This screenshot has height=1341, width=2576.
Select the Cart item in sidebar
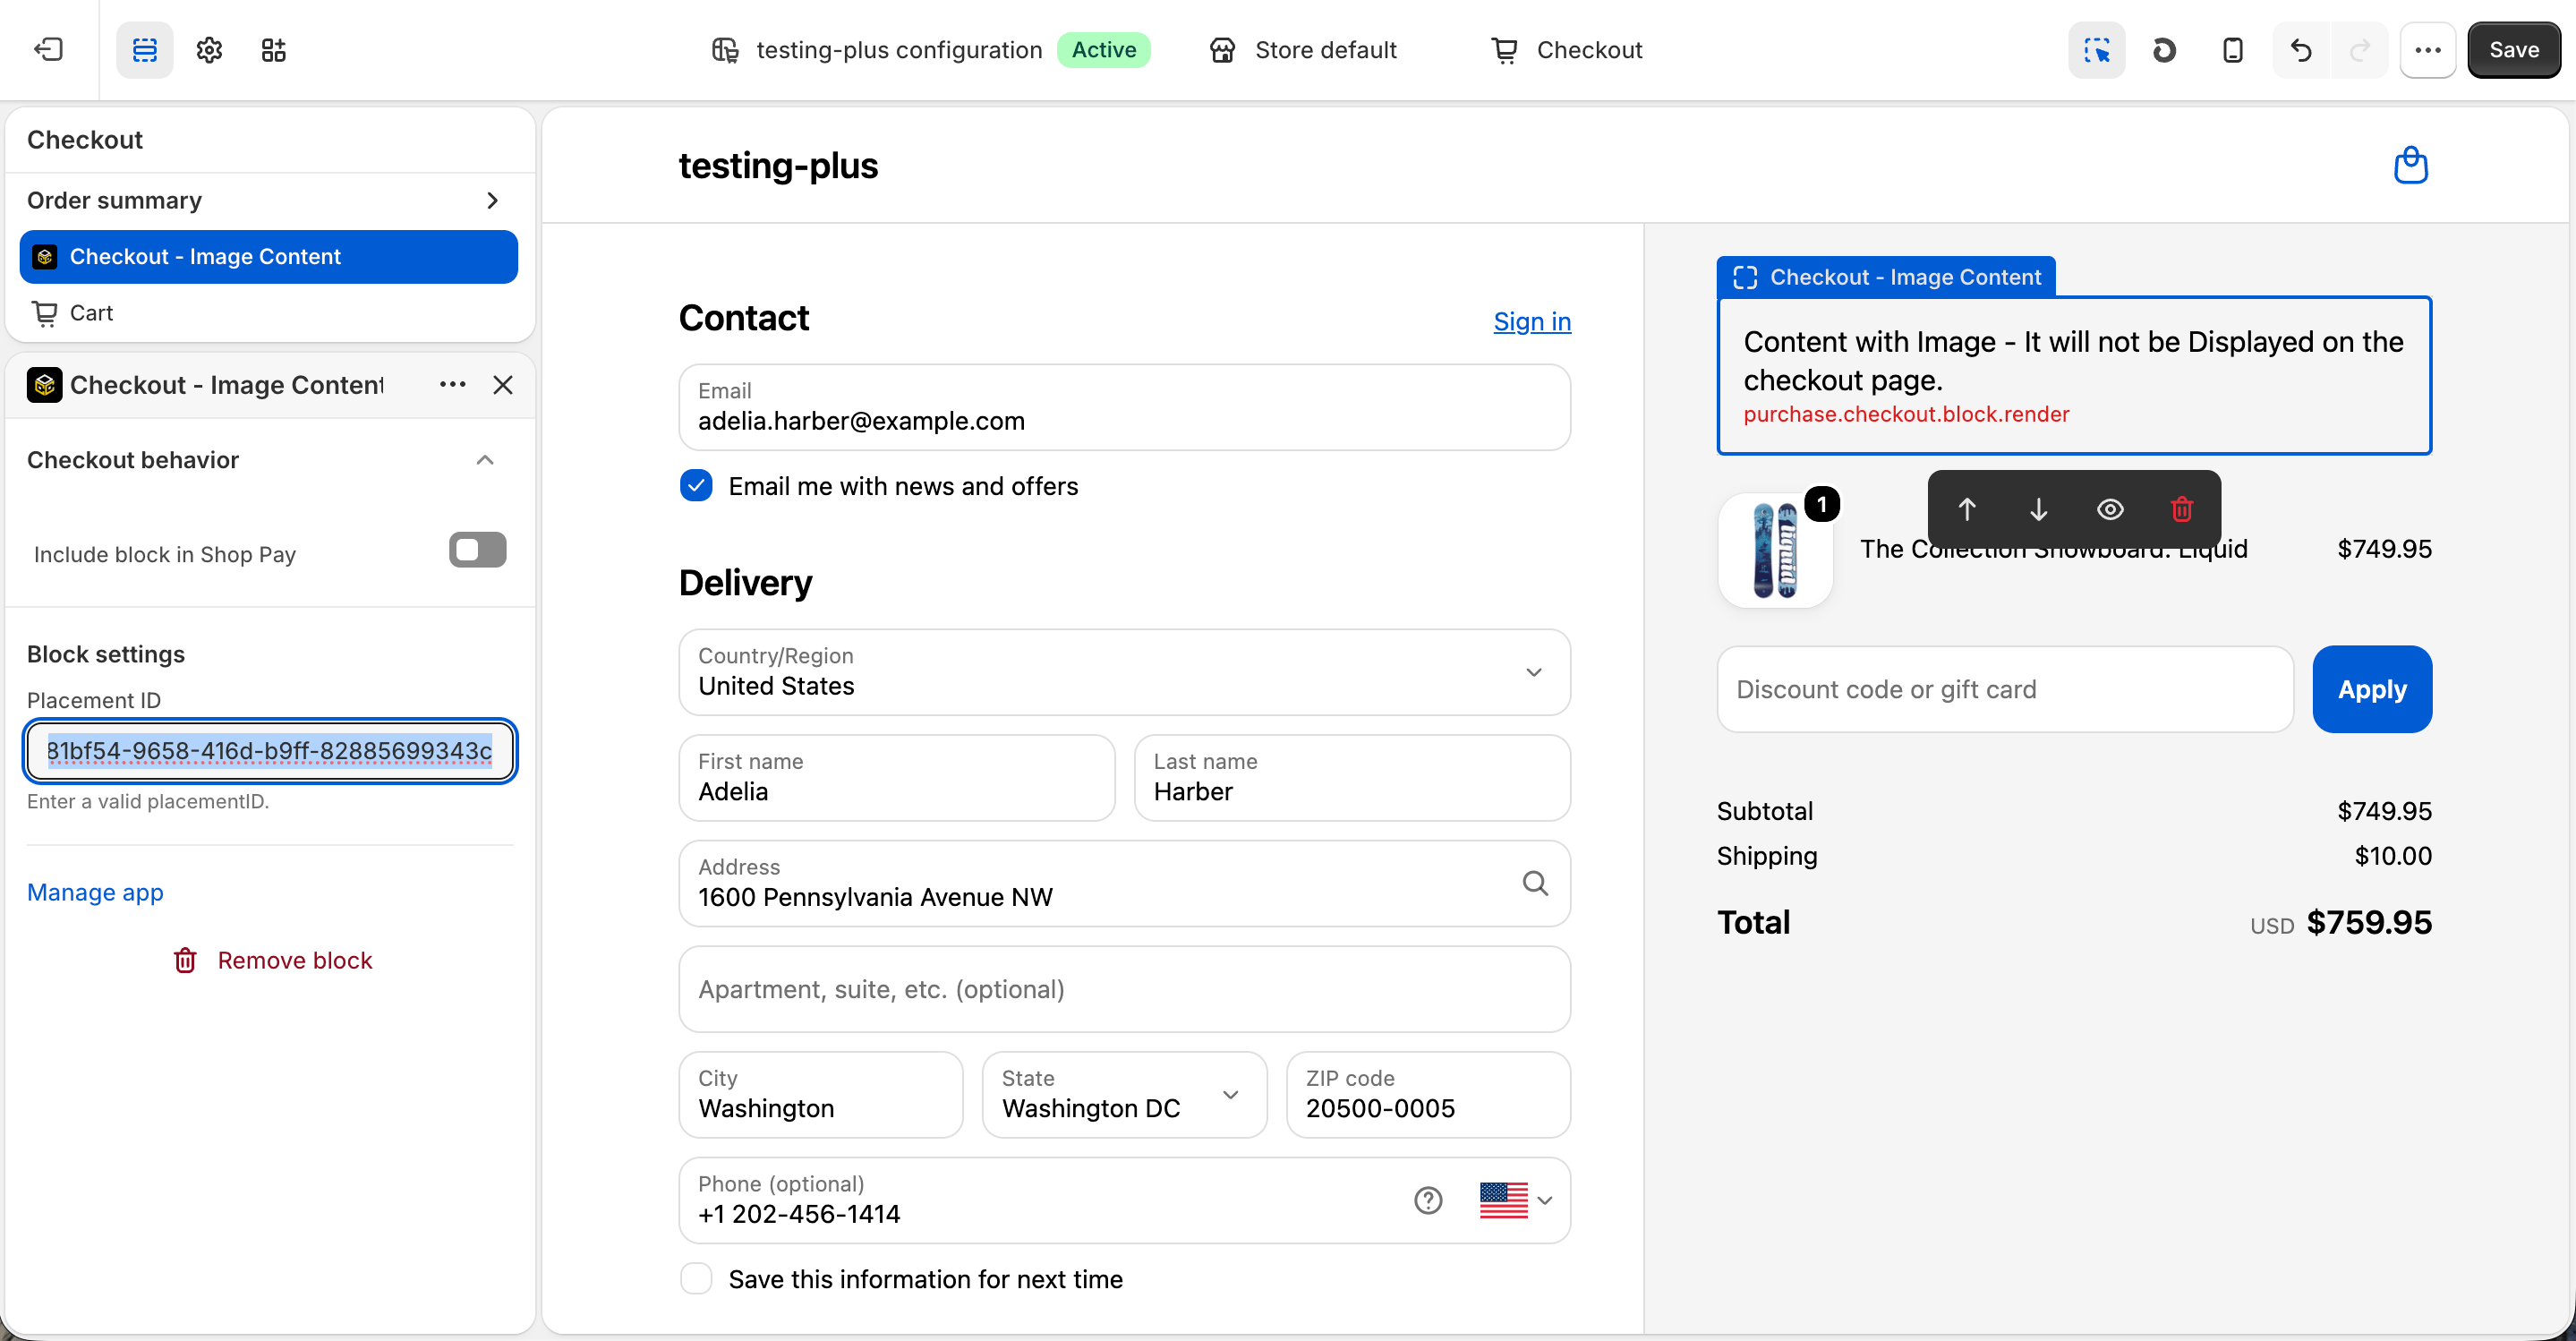click(x=268, y=313)
